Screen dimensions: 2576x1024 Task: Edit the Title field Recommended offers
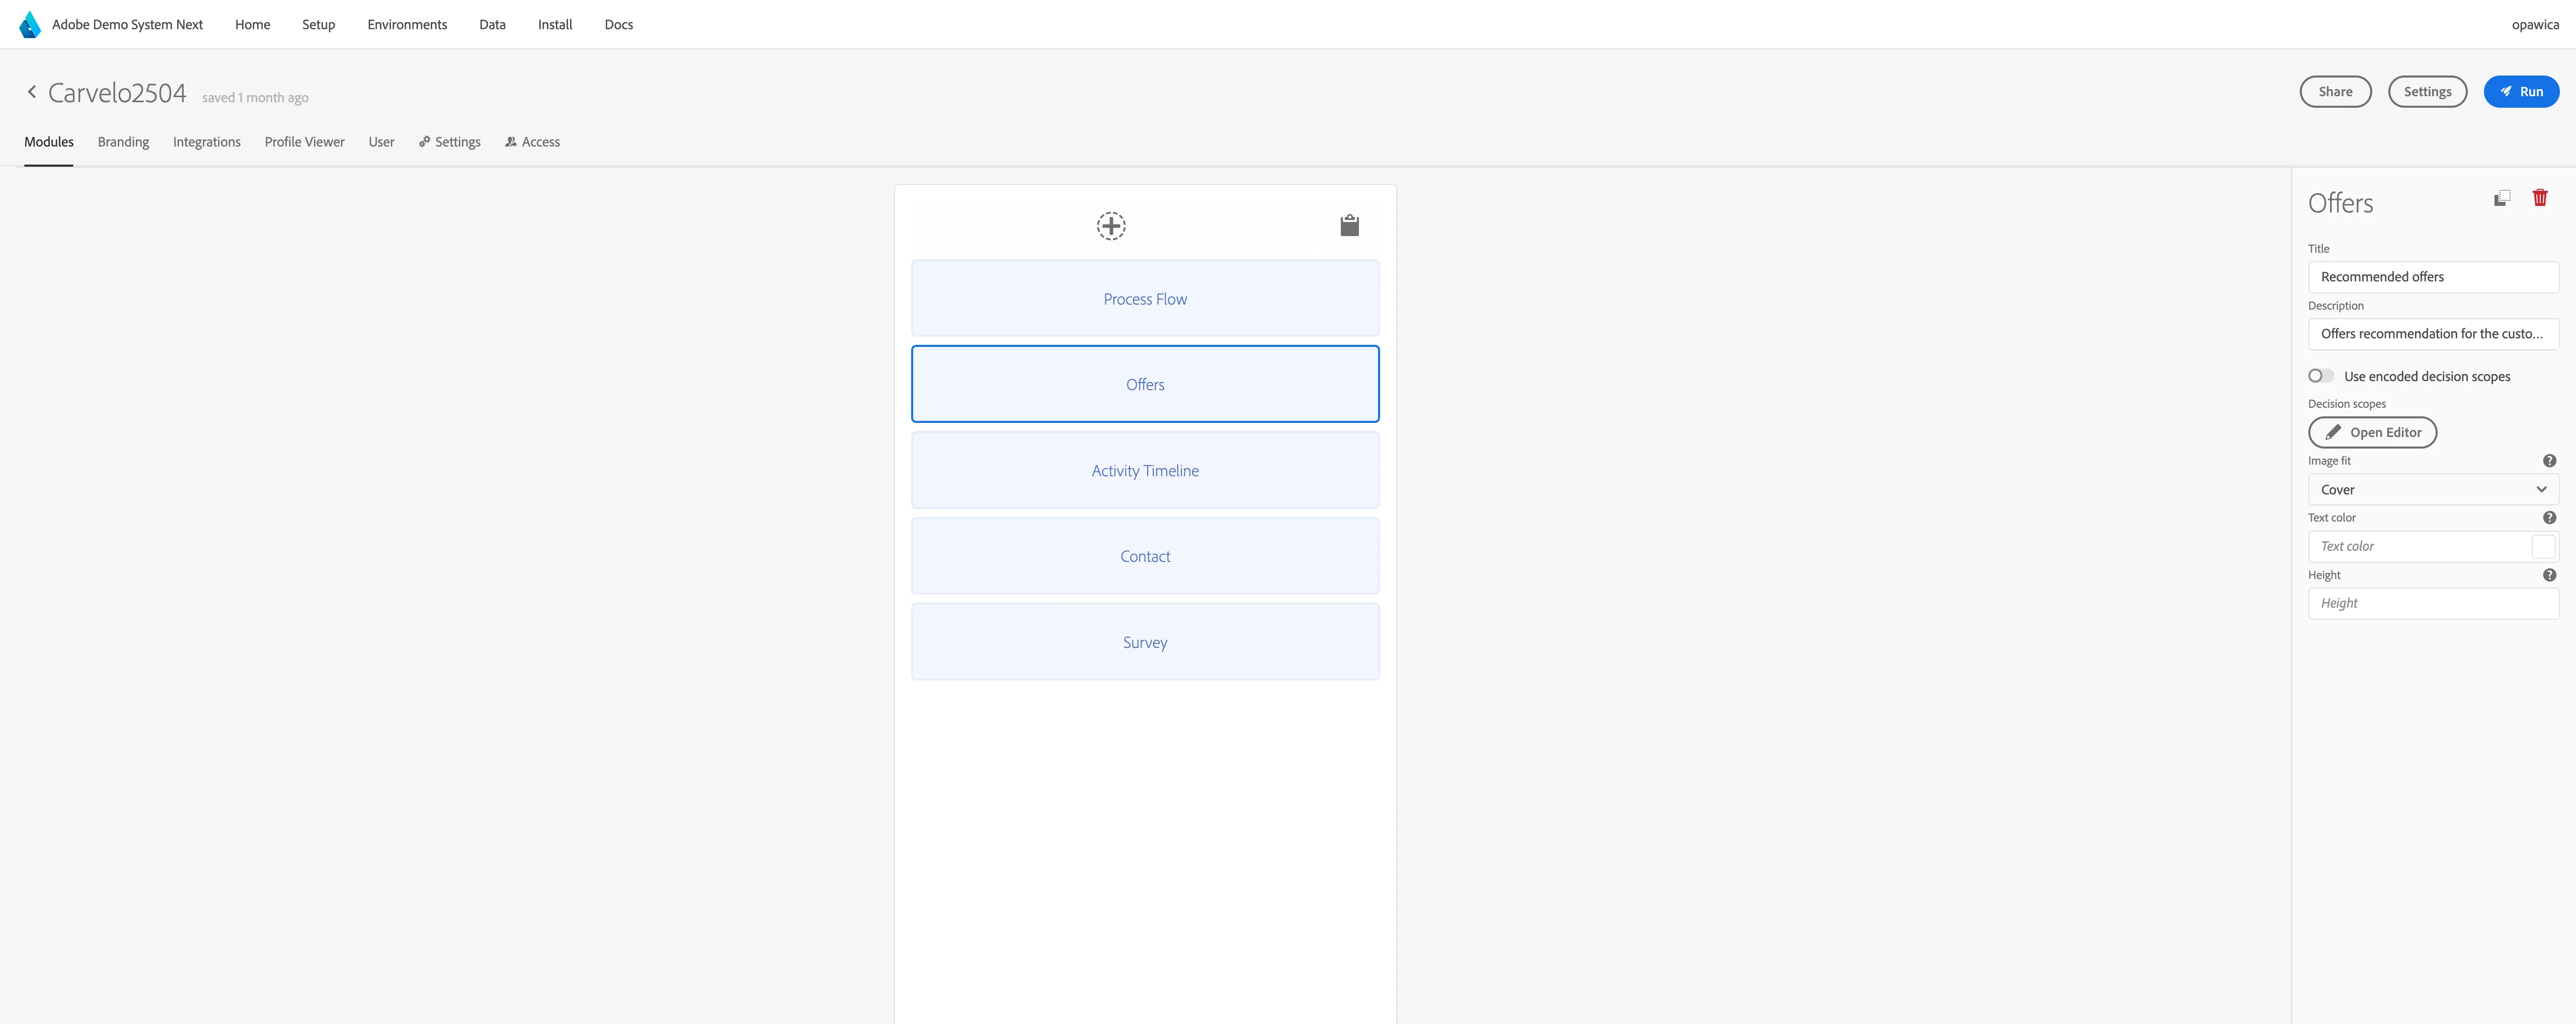click(2433, 277)
